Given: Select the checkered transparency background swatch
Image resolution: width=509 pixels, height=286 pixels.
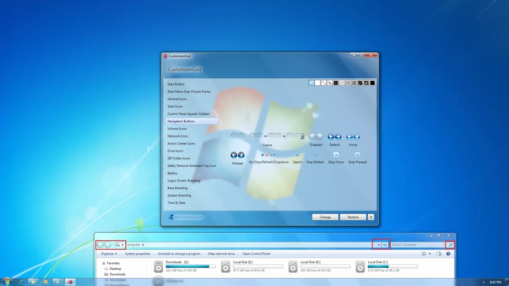Looking at the screenshot, I should pyautogui.click(x=323, y=83).
